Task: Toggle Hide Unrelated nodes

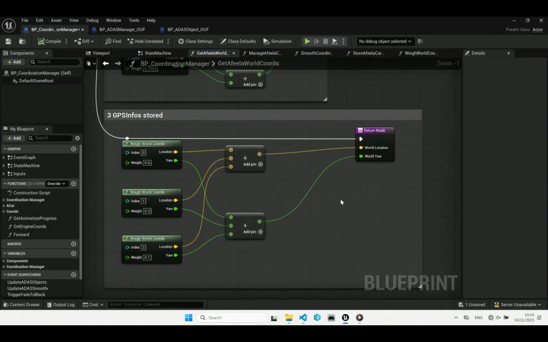Action: point(145,42)
